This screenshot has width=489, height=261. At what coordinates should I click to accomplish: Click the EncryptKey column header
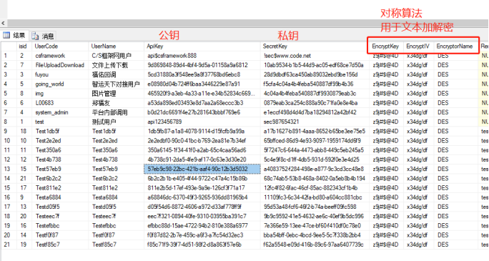point(386,46)
